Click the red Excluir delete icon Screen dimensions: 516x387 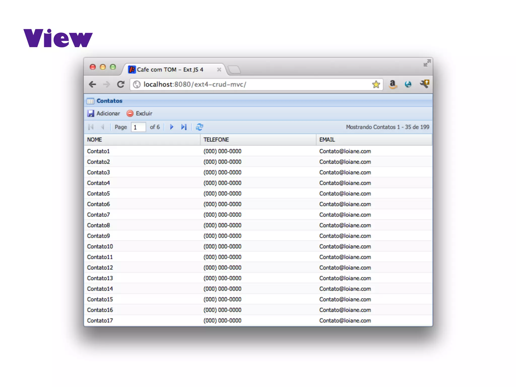click(x=130, y=113)
